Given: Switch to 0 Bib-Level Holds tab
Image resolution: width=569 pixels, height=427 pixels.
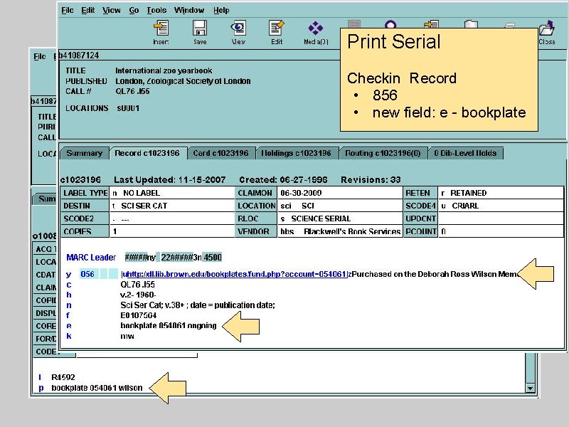Looking at the screenshot, I should tap(465, 153).
